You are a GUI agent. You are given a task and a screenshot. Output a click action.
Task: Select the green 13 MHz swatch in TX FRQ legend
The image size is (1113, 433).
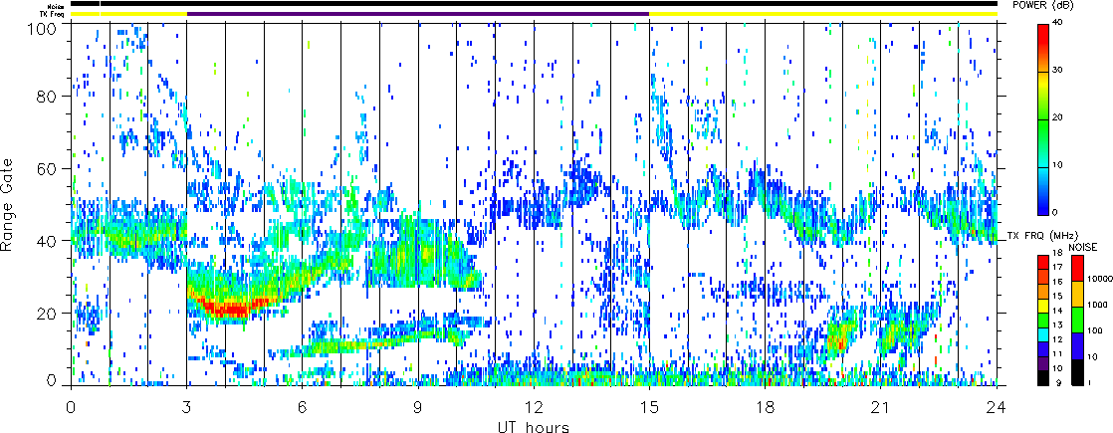(1043, 321)
